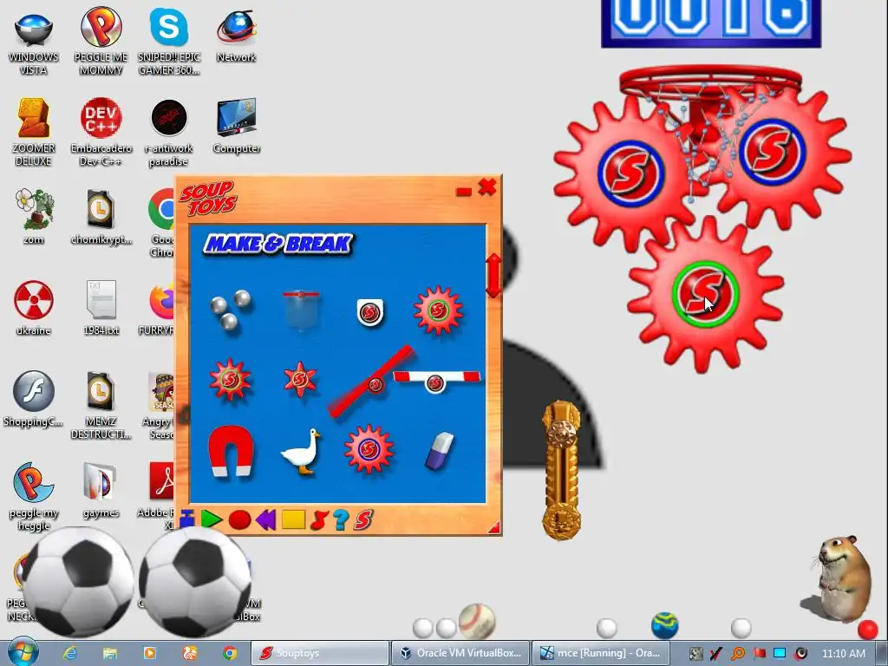
Task: Click the Soup Toys logo
Action: pos(208,198)
